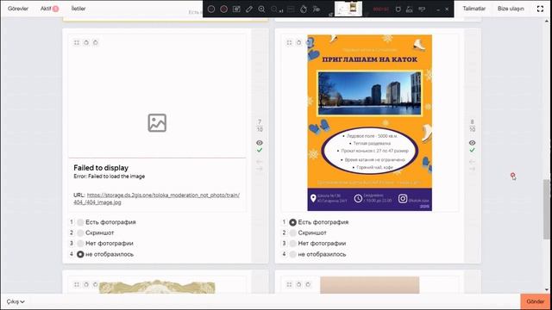This screenshot has width=552, height=310.
Task: Click the scrollbar's up arrow
Action: [x=546, y=22]
